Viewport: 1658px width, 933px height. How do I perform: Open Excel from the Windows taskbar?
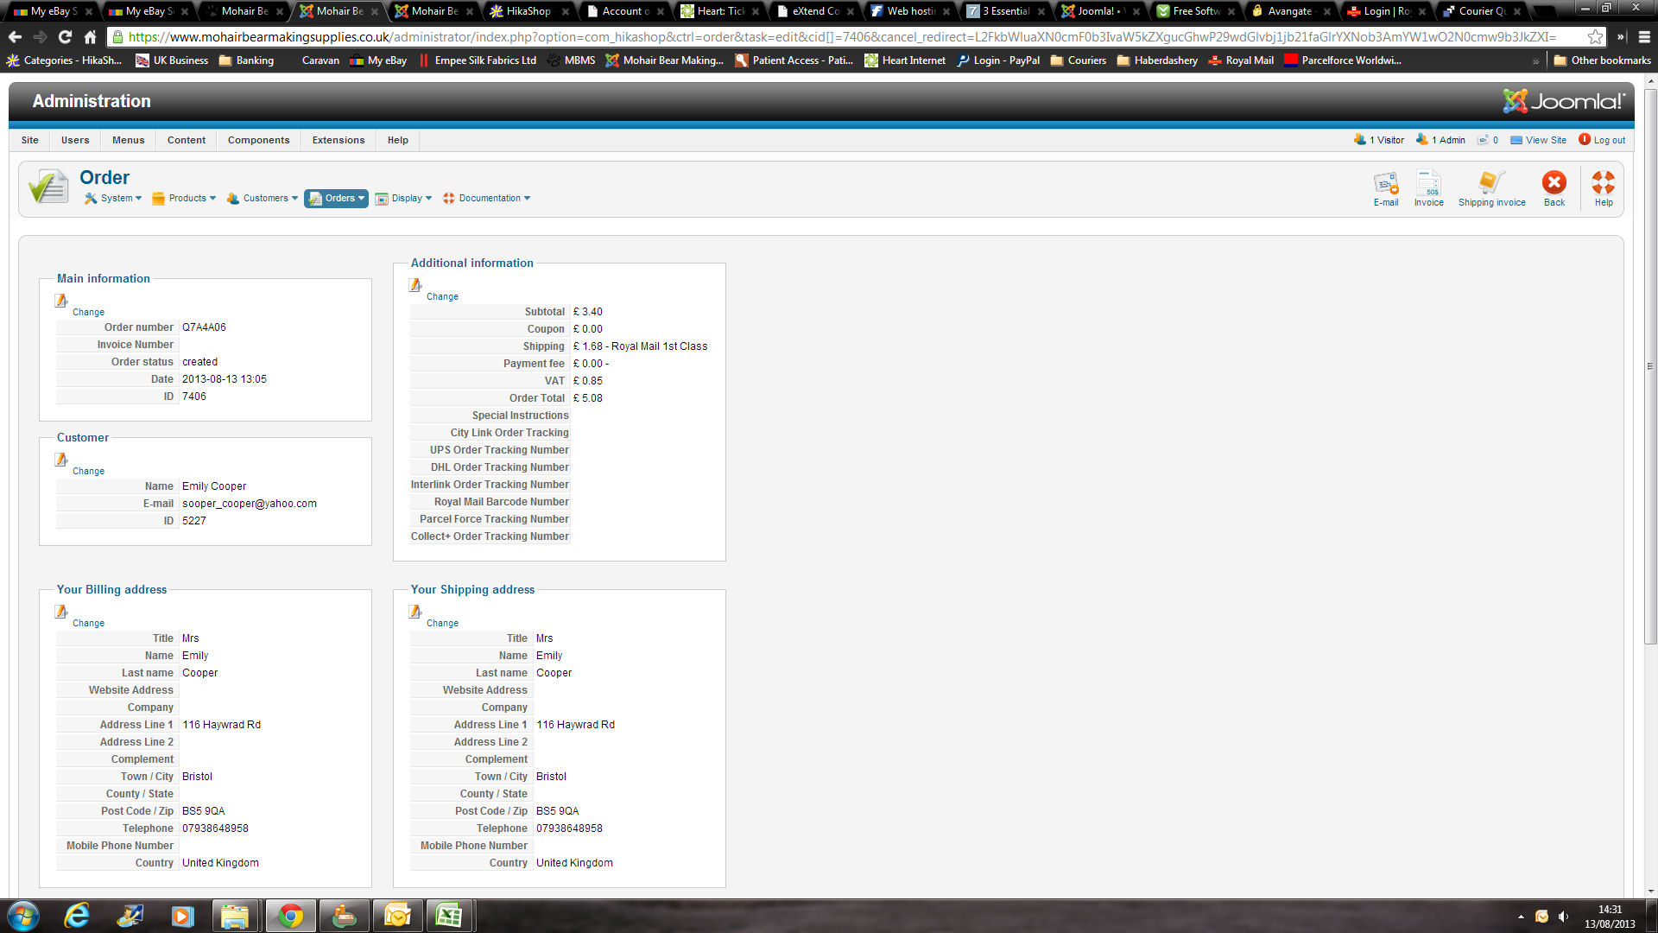(x=448, y=916)
